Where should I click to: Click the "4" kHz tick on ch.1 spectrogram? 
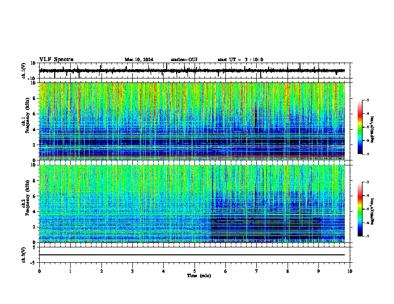34,130
